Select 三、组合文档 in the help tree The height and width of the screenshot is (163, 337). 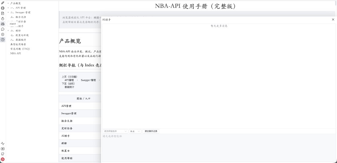[18, 17]
